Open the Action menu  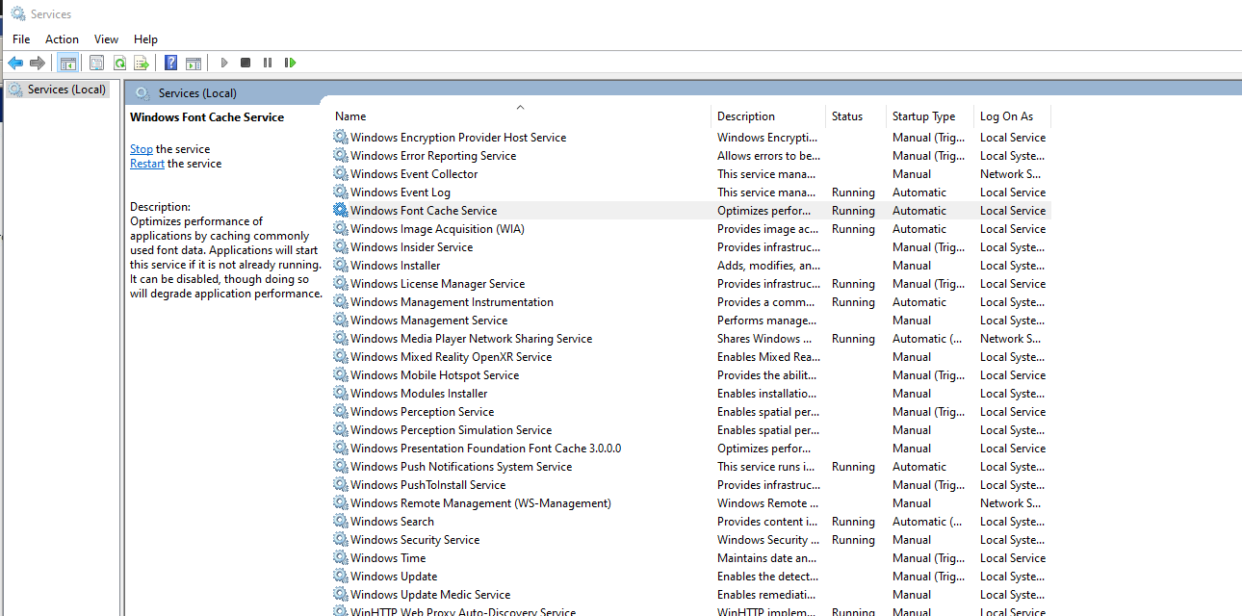62,39
